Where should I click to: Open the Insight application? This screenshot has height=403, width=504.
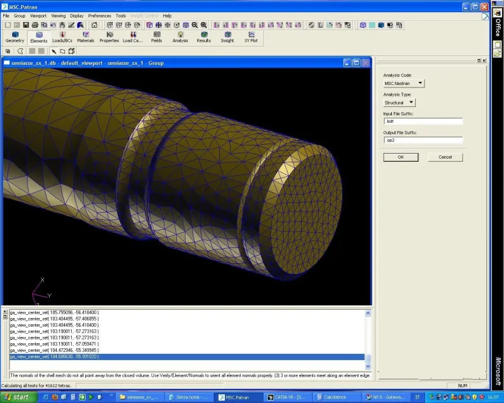pos(227,37)
